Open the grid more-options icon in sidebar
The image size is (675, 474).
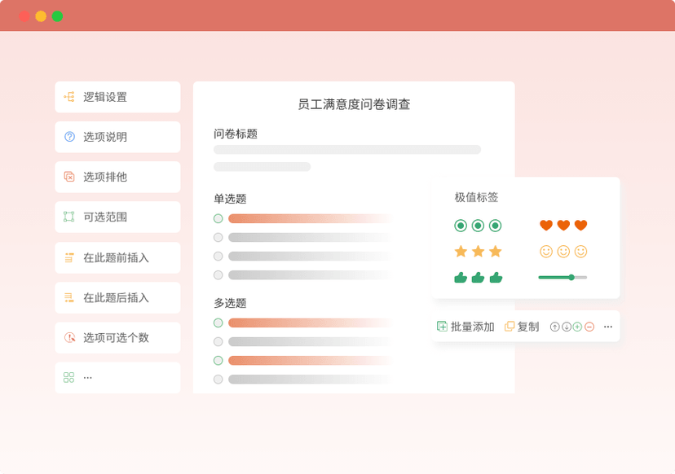[68, 377]
